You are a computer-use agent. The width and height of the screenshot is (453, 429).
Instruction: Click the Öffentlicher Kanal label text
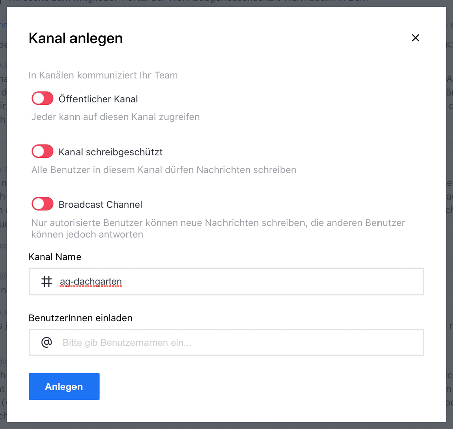pyautogui.click(x=98, y=99)
